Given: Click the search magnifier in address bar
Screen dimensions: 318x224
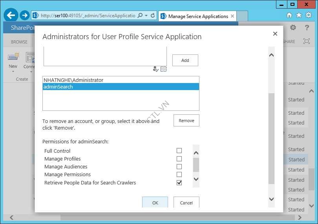Looking at the screenshot, I should click(x=140, y=15).
